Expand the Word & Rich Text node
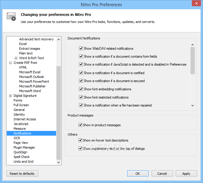The height and width of the screenshot is (183, 203). point(16,58)
